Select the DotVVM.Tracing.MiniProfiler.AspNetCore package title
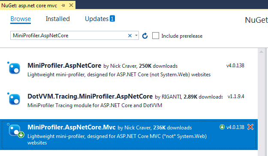 [90, 96]
